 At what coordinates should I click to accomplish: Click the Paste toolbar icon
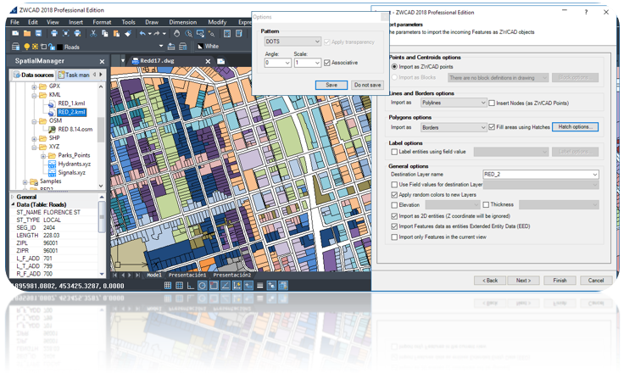(116, 33)
